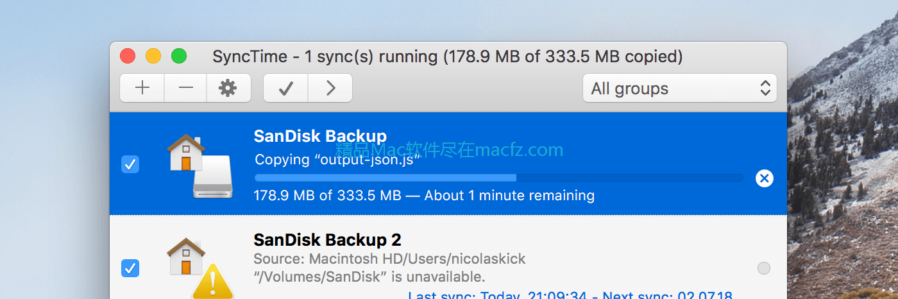This screenshot has height=299, width=898.
Task: Click the right arrow run button
Action: [x=330, y=88]
